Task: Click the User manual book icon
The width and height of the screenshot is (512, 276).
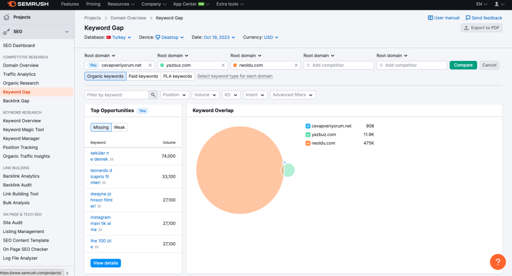Action: click(430, 18)
